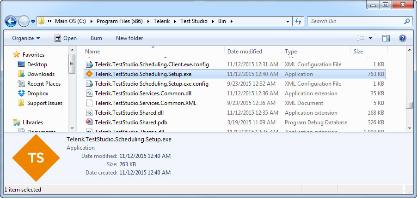Click the file list vertical scrollbar thumb
This screenshot has height=198, width=417.
point(409,105)
